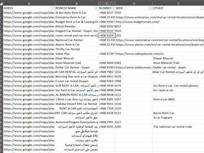This screenshot has height=153, width=204.
Task: Select the Baron Rent Car cell
Action: tap(178, 113)
